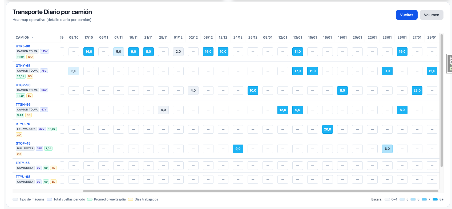Screen dimensions: 452x209
Task: Click the 10D días trabajados badge
Action: click(x=30, y=57)
